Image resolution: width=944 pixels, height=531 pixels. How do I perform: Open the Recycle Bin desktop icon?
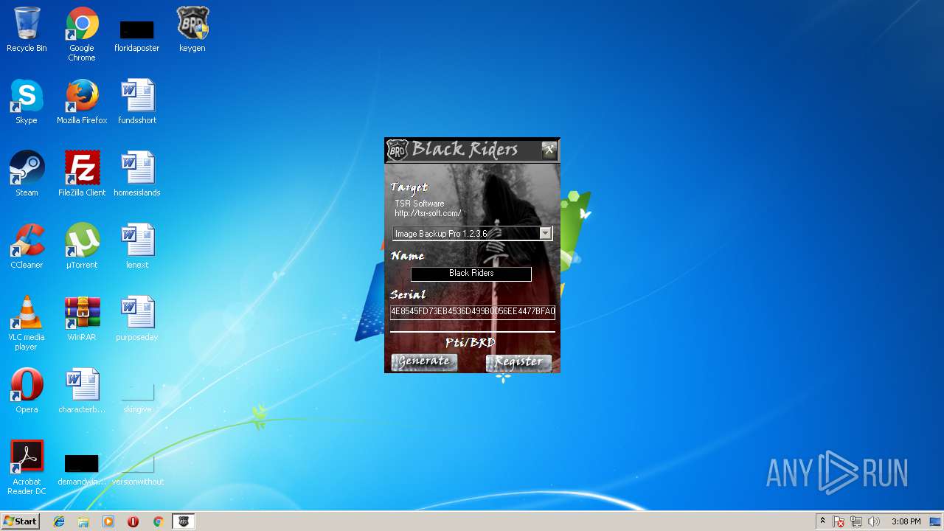[27, 29]
